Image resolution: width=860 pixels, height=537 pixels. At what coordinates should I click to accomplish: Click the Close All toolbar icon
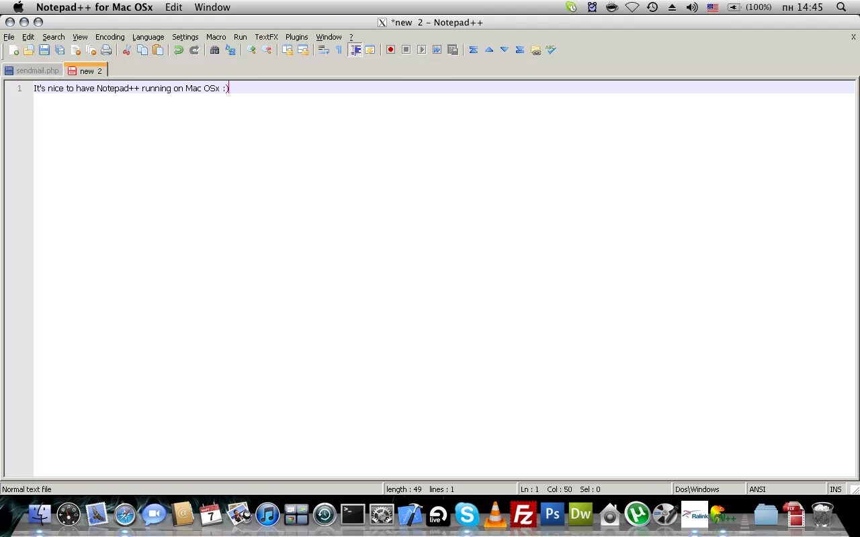(91, 50)
